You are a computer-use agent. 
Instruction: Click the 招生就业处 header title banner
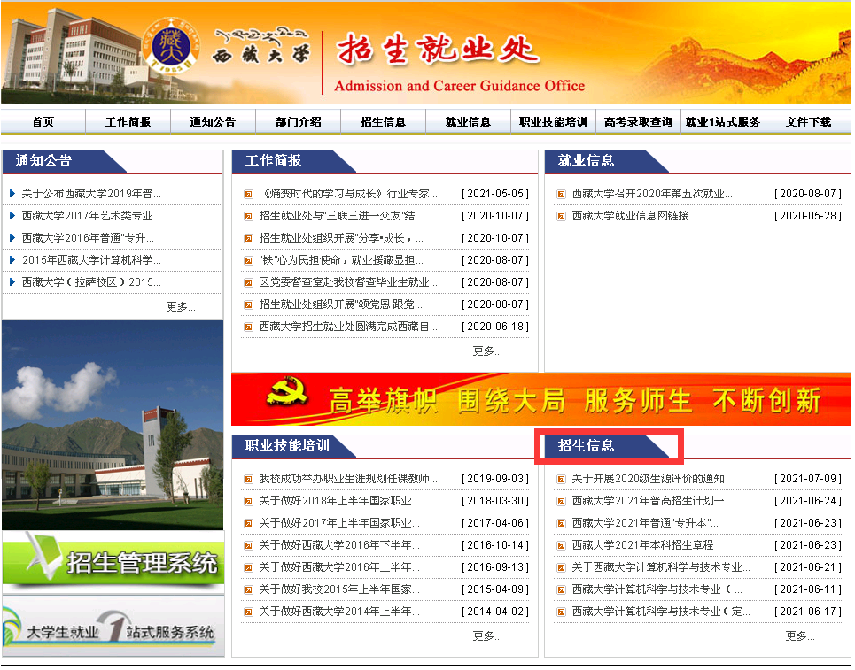coord(438,49)
